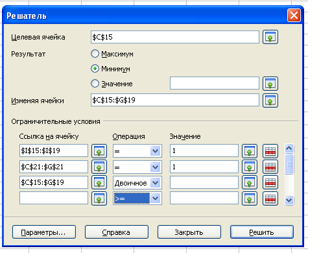Viewport: 332px width, 253px height.
Task: Click value field of second constraint
Action: point(204,167)
